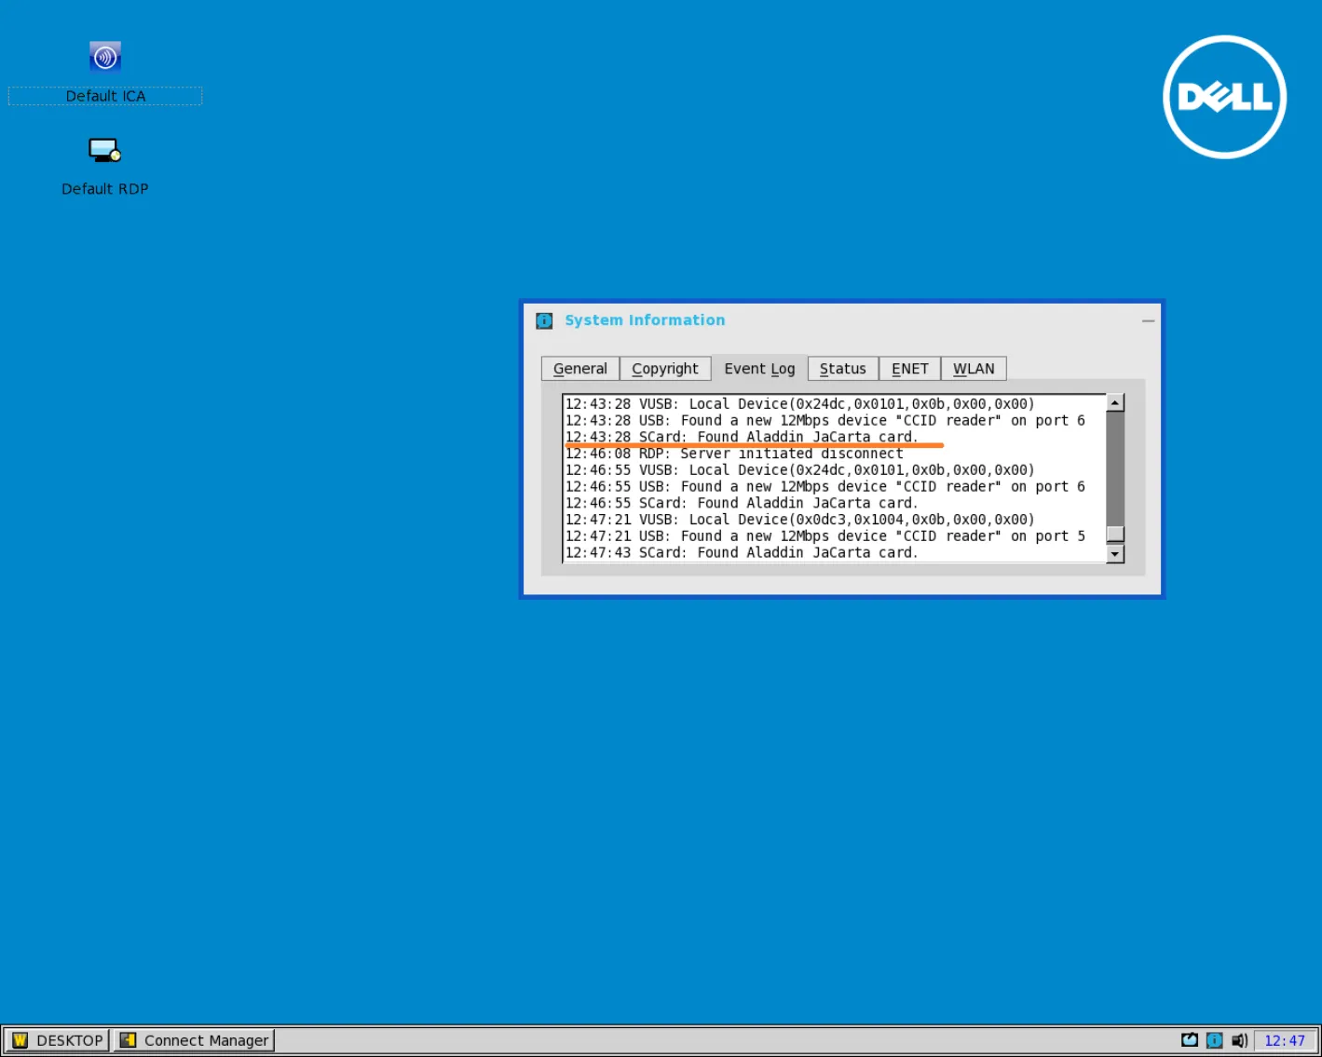Click the System Information window title icon
The width and height of the screenshot is (1322, 1057).
pos(544,320)
